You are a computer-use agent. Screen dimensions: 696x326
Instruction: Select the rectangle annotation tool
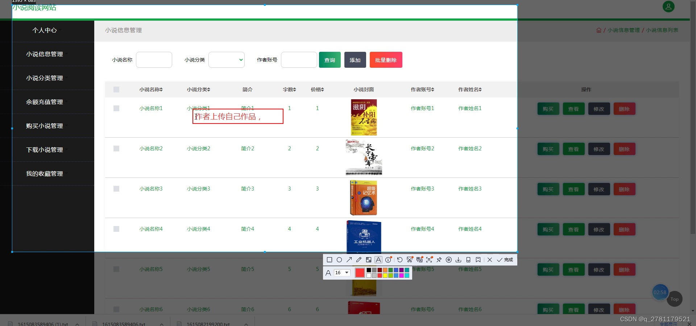pos(330,260)
